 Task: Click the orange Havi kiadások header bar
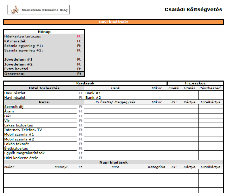113,22
